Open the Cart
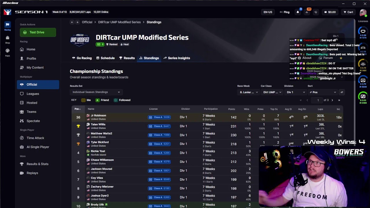This screenshot has height=208, width=370. tap(348, 12)
